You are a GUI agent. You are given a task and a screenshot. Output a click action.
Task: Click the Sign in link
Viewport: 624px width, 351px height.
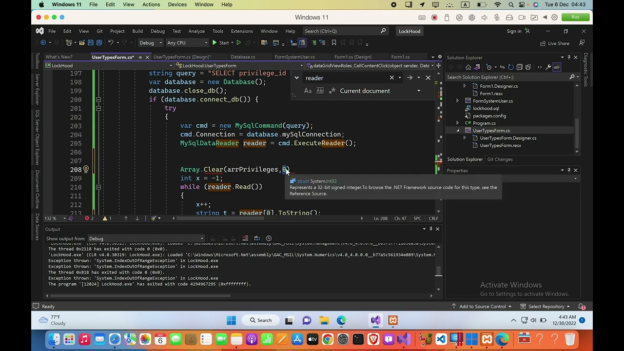point(514,31)
